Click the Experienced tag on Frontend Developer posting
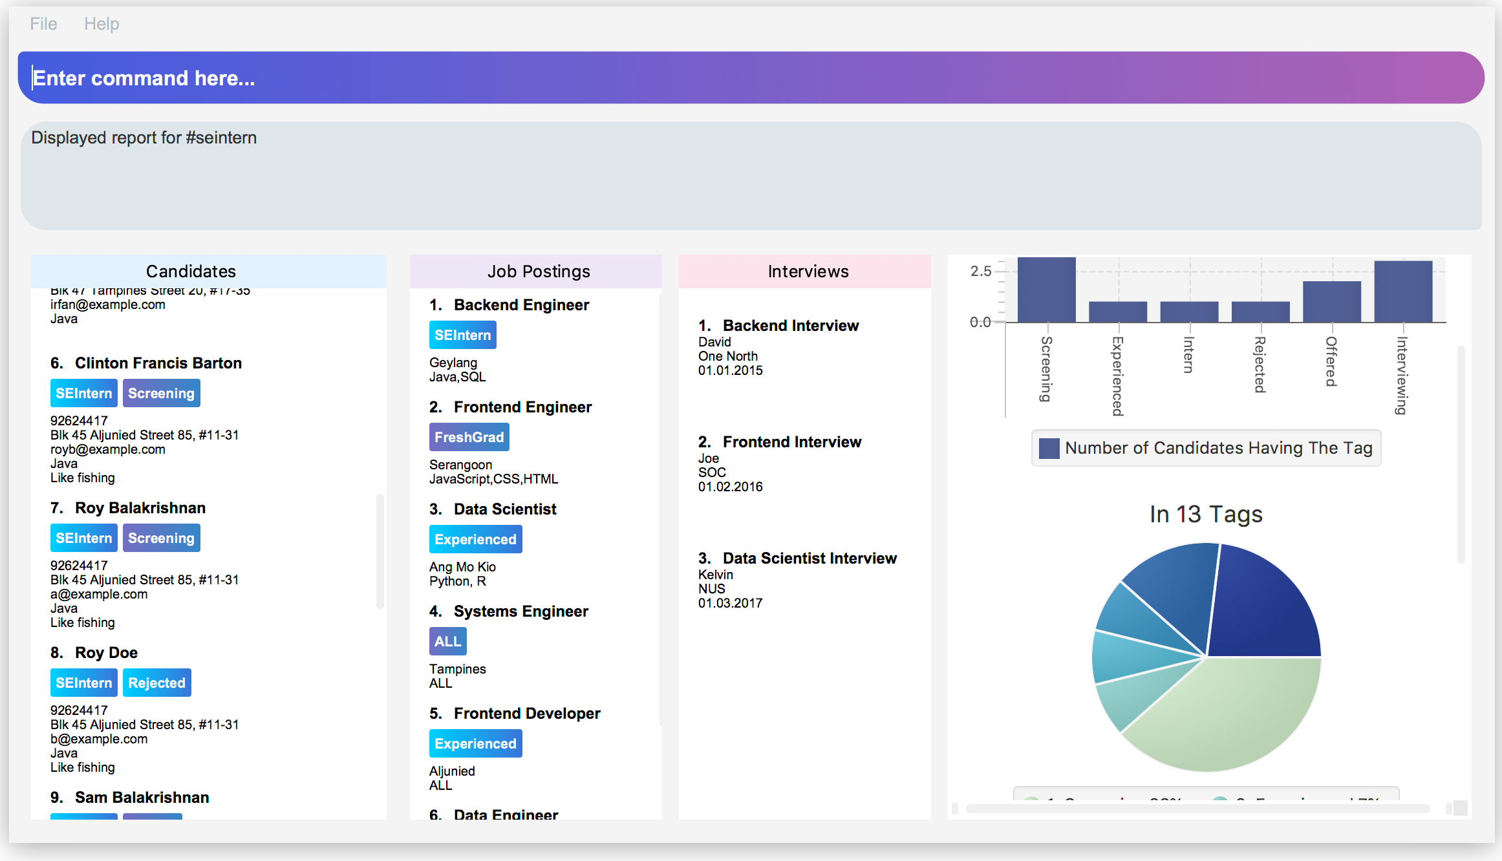The width and height of the screenshot is (1502, 861). pos(473,743)
